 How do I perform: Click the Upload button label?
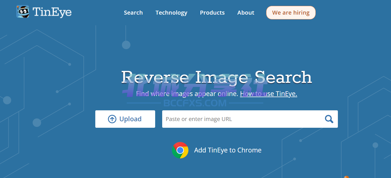(x=130, y=119)
